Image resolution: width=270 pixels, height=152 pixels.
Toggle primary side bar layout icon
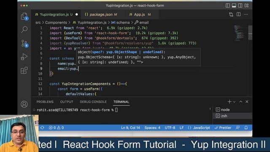click(228, 5)
